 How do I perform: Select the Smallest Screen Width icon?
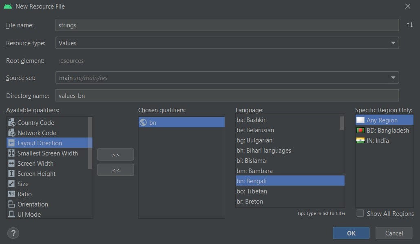(x=11, y=153)
